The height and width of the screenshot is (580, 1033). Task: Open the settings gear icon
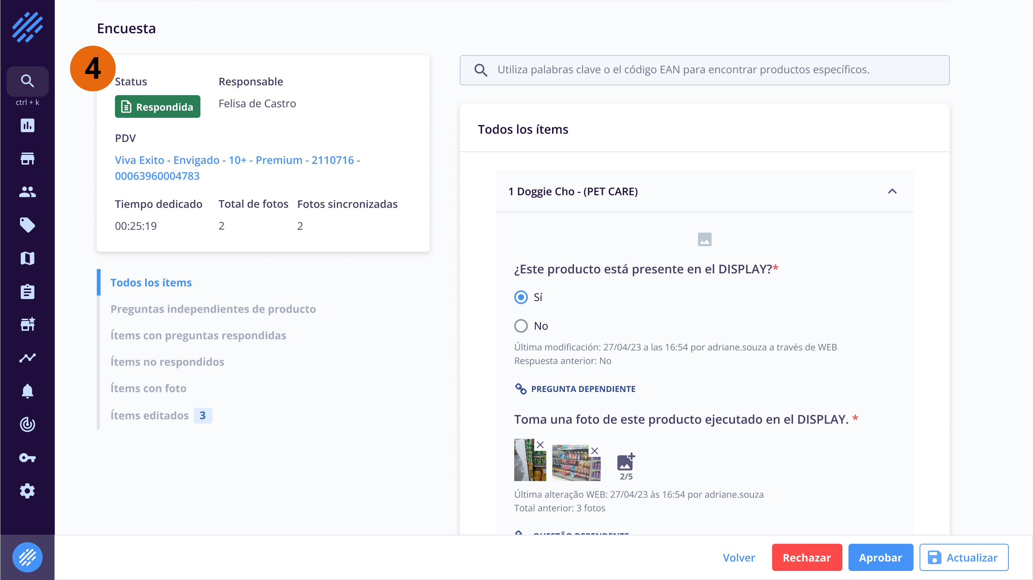pyautogui.click(x=27, y=491)
